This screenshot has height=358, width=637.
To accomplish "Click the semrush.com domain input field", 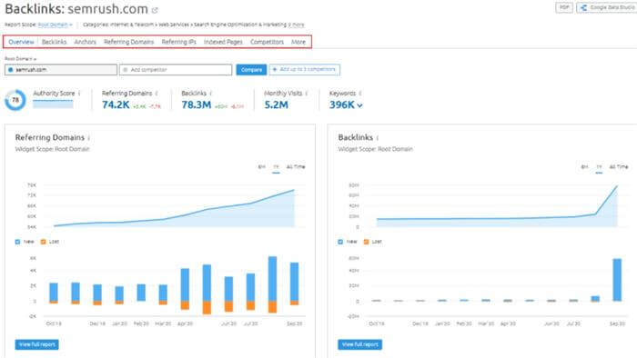I will [61, 70].
